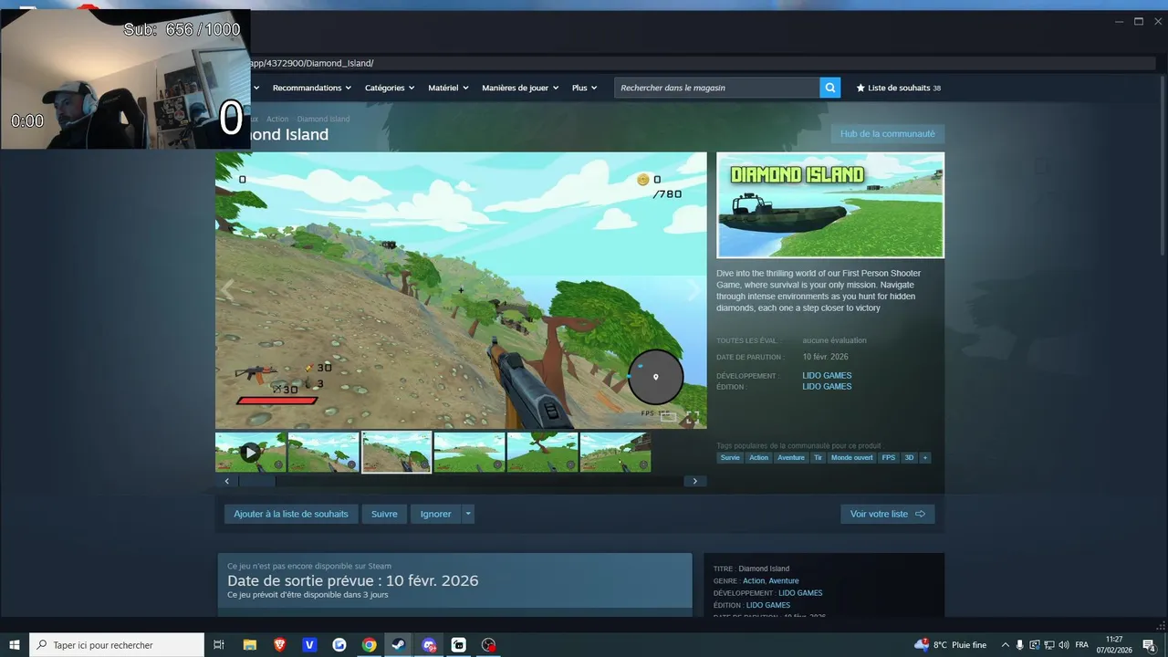The width and height of the screenshot is (1168, 657).
Task: Select the fourth screenshot thumbnail
Action: click(469, 452)
